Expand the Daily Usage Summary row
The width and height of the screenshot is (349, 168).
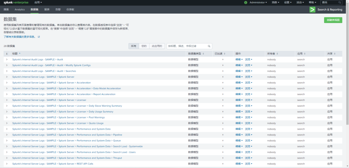[7, 111]
